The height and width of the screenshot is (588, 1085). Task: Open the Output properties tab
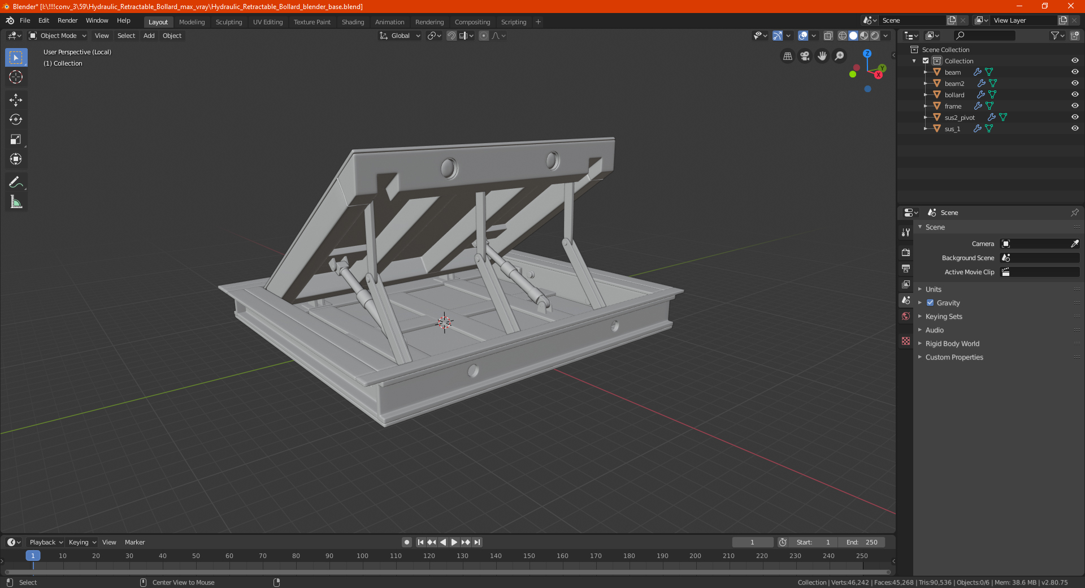[906, 268]
